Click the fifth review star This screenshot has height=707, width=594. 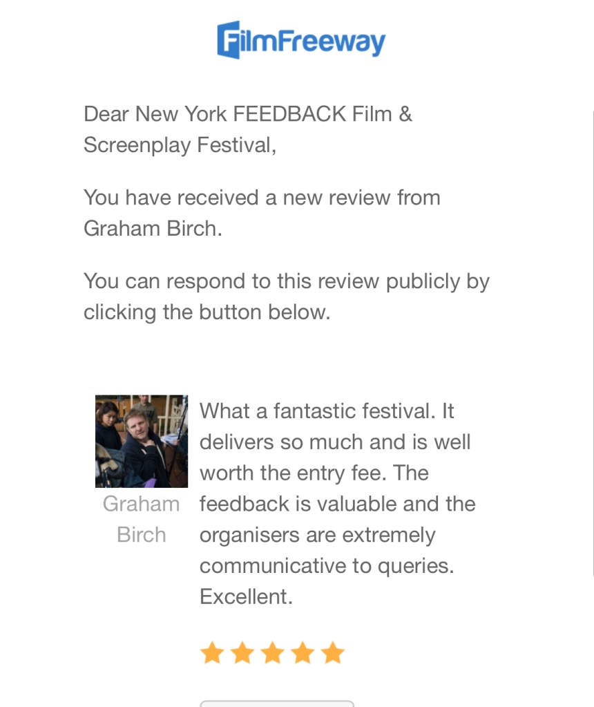pos(333,652)
